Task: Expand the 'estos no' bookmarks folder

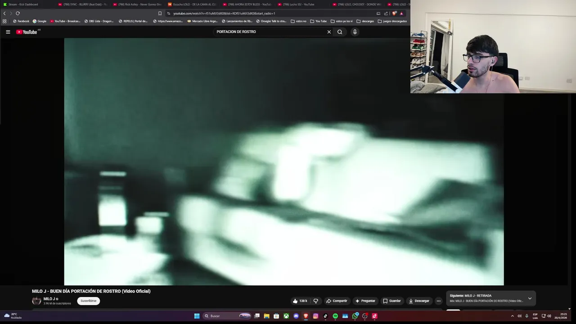Action: tap(298, 21)
